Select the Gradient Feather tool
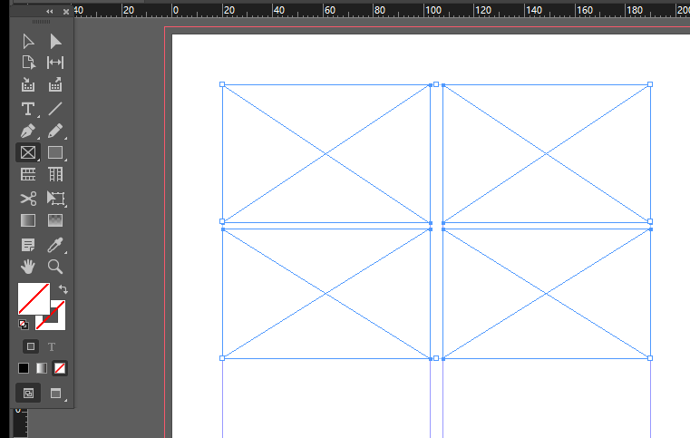The height and width of the screenshot is (438, 690). (x=55, y=220)
